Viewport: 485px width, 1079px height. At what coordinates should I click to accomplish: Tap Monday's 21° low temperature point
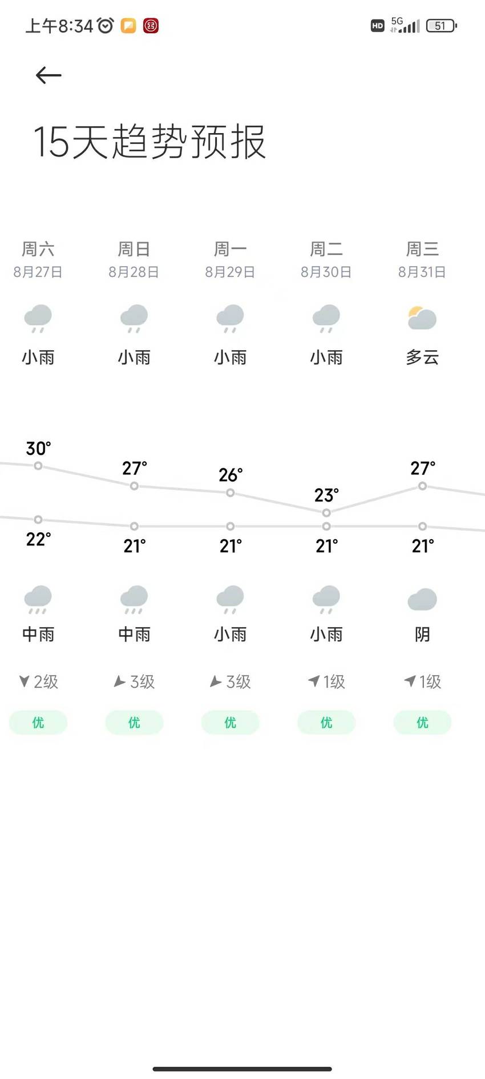point(231,526)
